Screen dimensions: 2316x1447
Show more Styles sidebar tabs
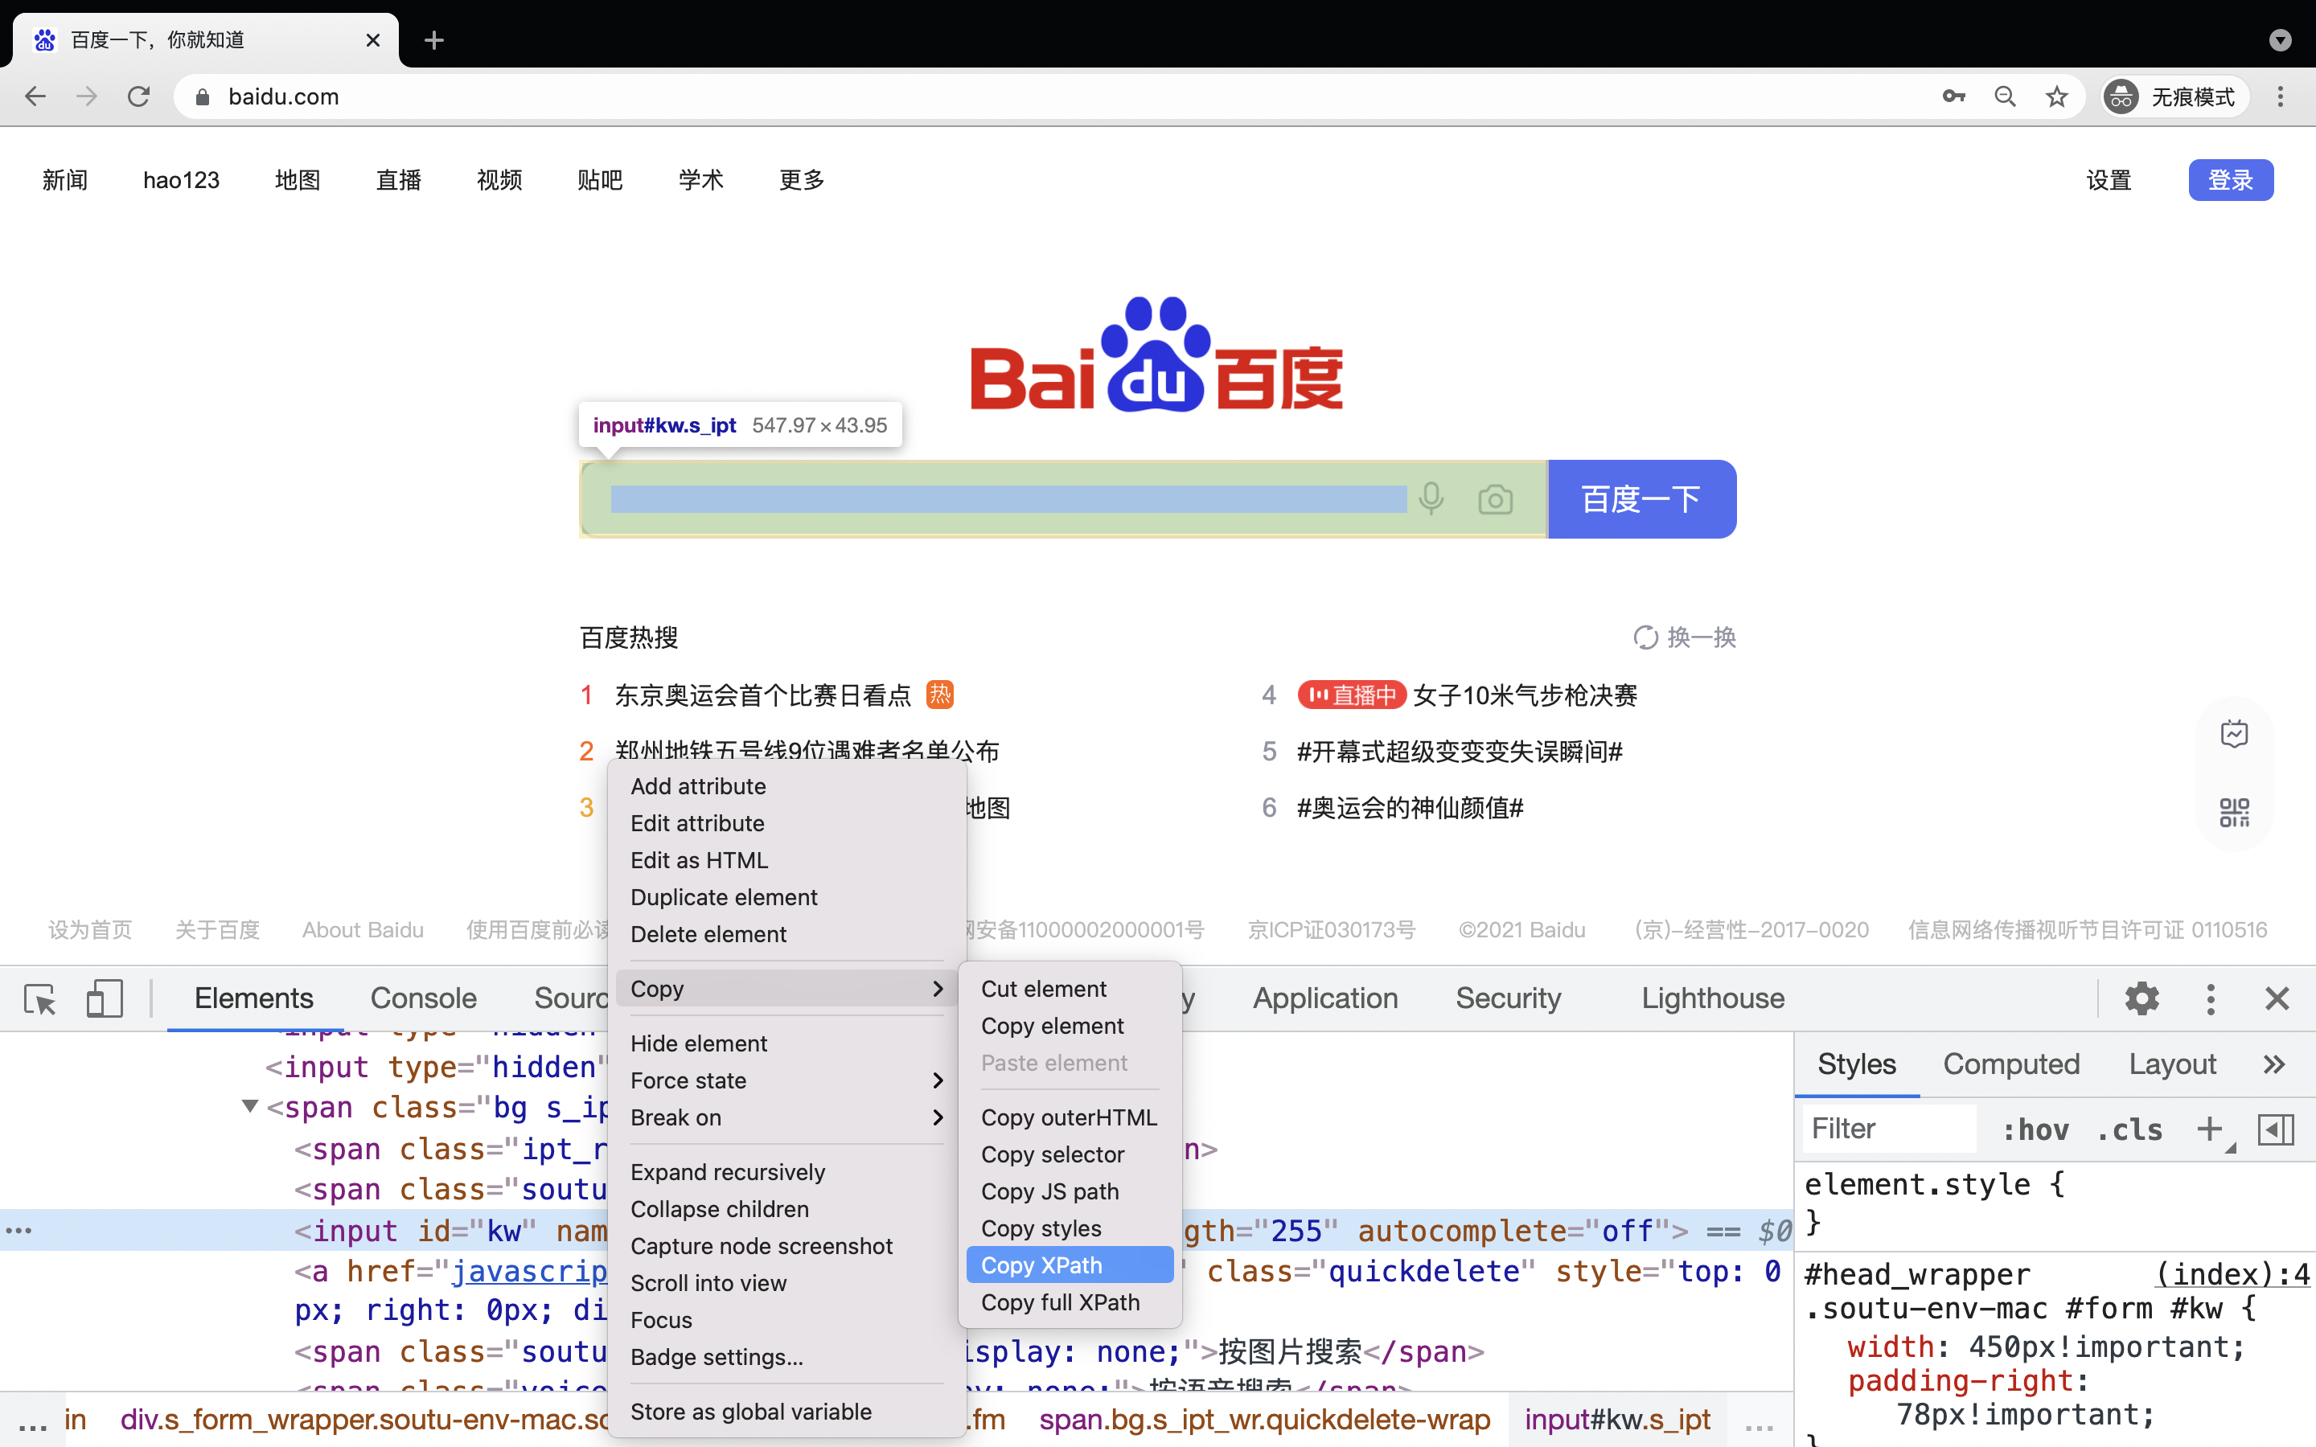point(2274,1064)
